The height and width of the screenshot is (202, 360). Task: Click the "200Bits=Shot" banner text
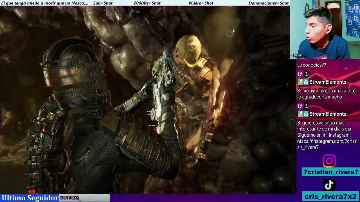point(147,3)
